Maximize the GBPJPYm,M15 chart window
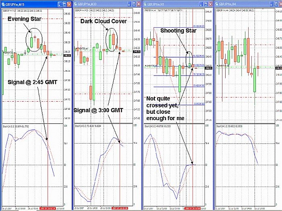 pyautogui.click(x=65, y=4)
